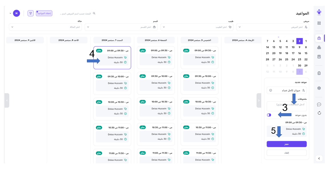
Task: Collapse the sidebar with bottom chevron
Action: [x=319, y=158]
